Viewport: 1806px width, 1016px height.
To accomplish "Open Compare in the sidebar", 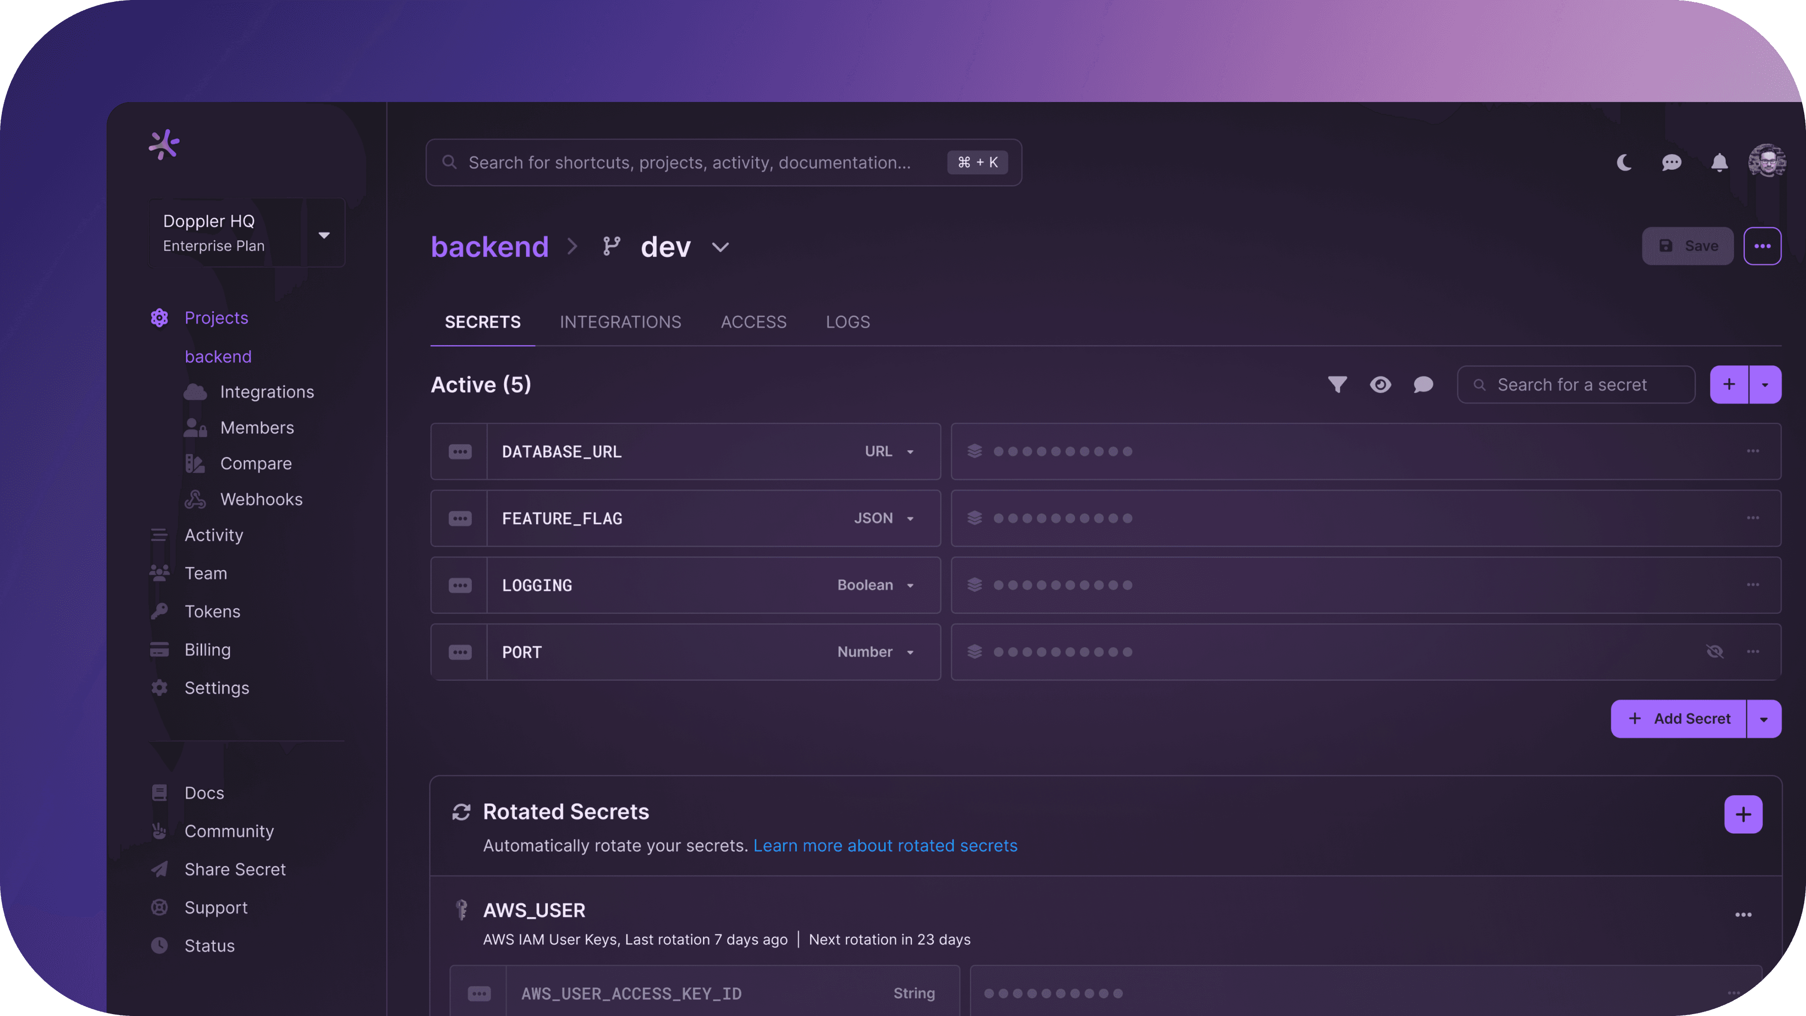I will pyautogui.click(x=256, y=463).
